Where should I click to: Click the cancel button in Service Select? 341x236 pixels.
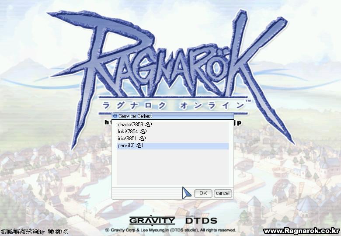pos(223,193)
